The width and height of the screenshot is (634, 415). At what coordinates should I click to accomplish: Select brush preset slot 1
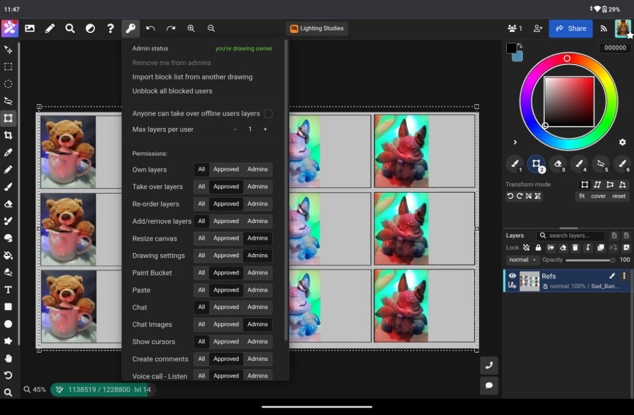point(515,164)
